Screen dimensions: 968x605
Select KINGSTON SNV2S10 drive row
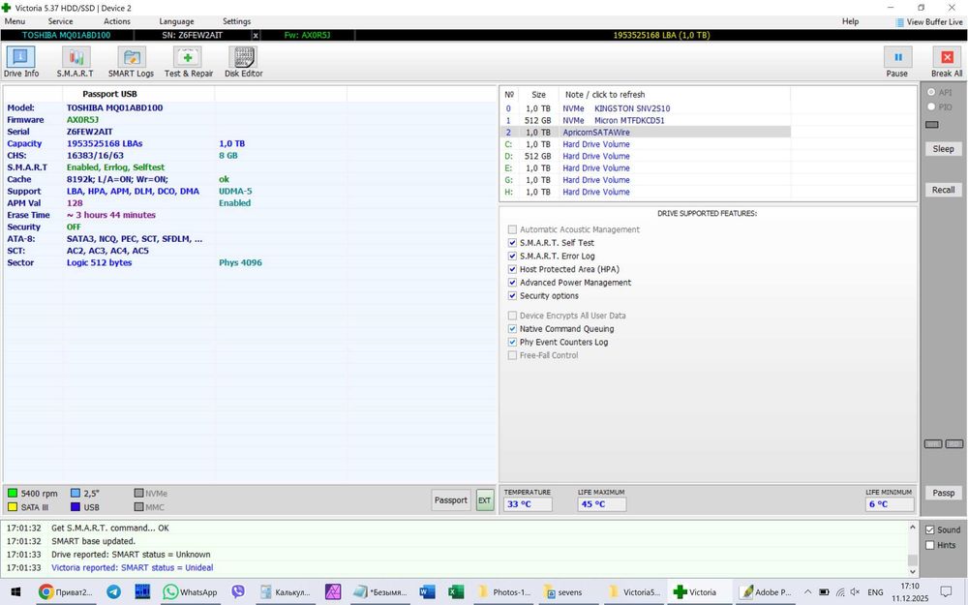[x=645, y=108]
